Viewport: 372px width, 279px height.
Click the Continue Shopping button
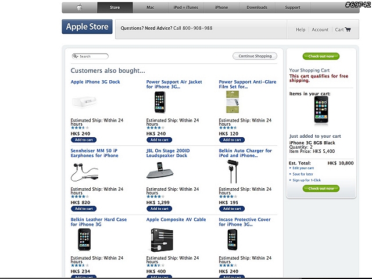tap(255, 56)
